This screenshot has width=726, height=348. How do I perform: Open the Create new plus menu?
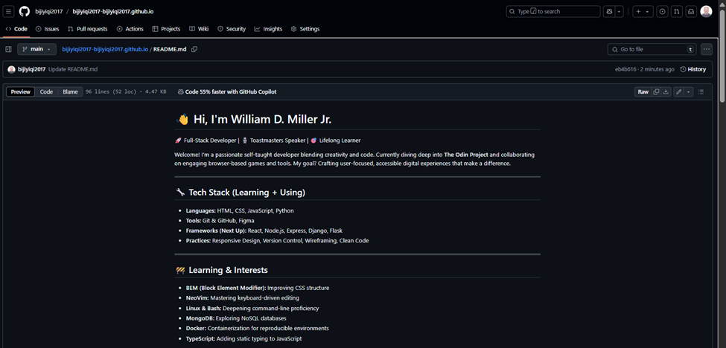(642, 12)
